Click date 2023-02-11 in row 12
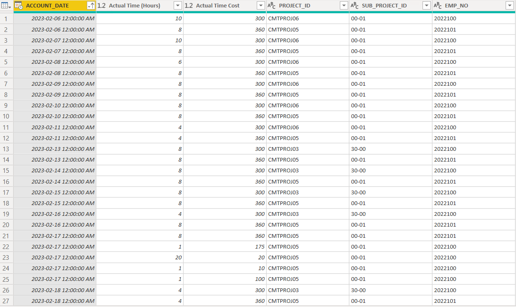The height and width of the screenshot is (307, 516). (55, 138)
